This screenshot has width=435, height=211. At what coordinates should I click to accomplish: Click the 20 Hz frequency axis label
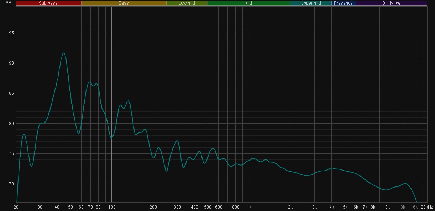[x=16, y=207]
